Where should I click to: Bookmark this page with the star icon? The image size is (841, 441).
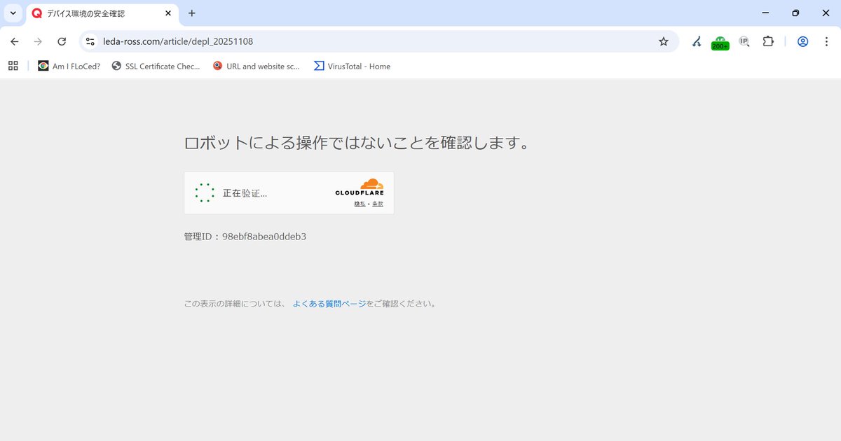[664, 41]
